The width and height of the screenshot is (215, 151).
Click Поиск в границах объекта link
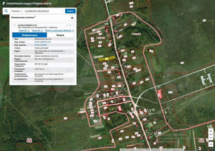pyautogui.click(x=59, y=30)
